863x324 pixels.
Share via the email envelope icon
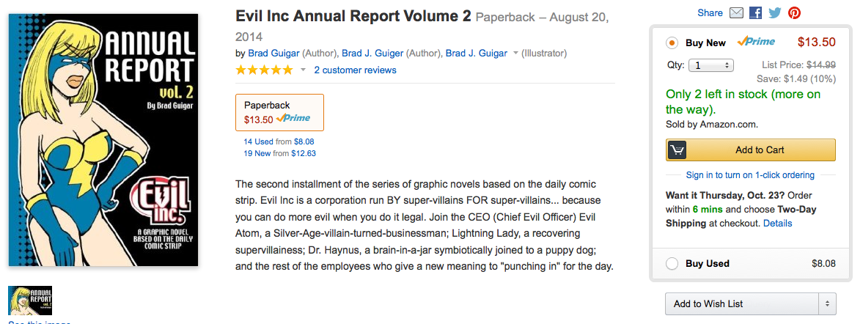737,12
